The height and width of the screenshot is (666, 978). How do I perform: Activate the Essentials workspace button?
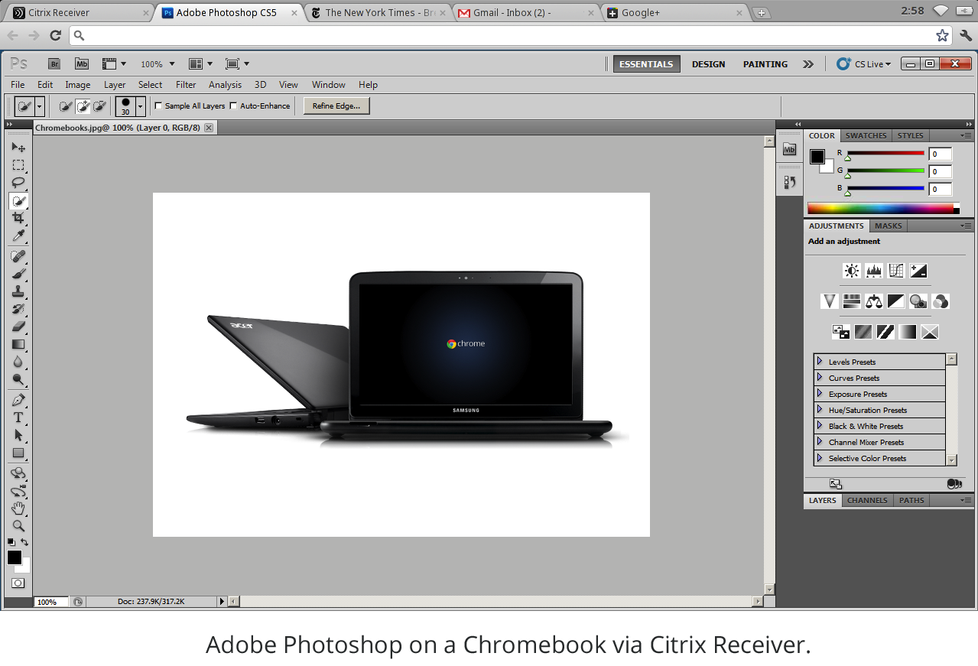(x=646, y=64)
